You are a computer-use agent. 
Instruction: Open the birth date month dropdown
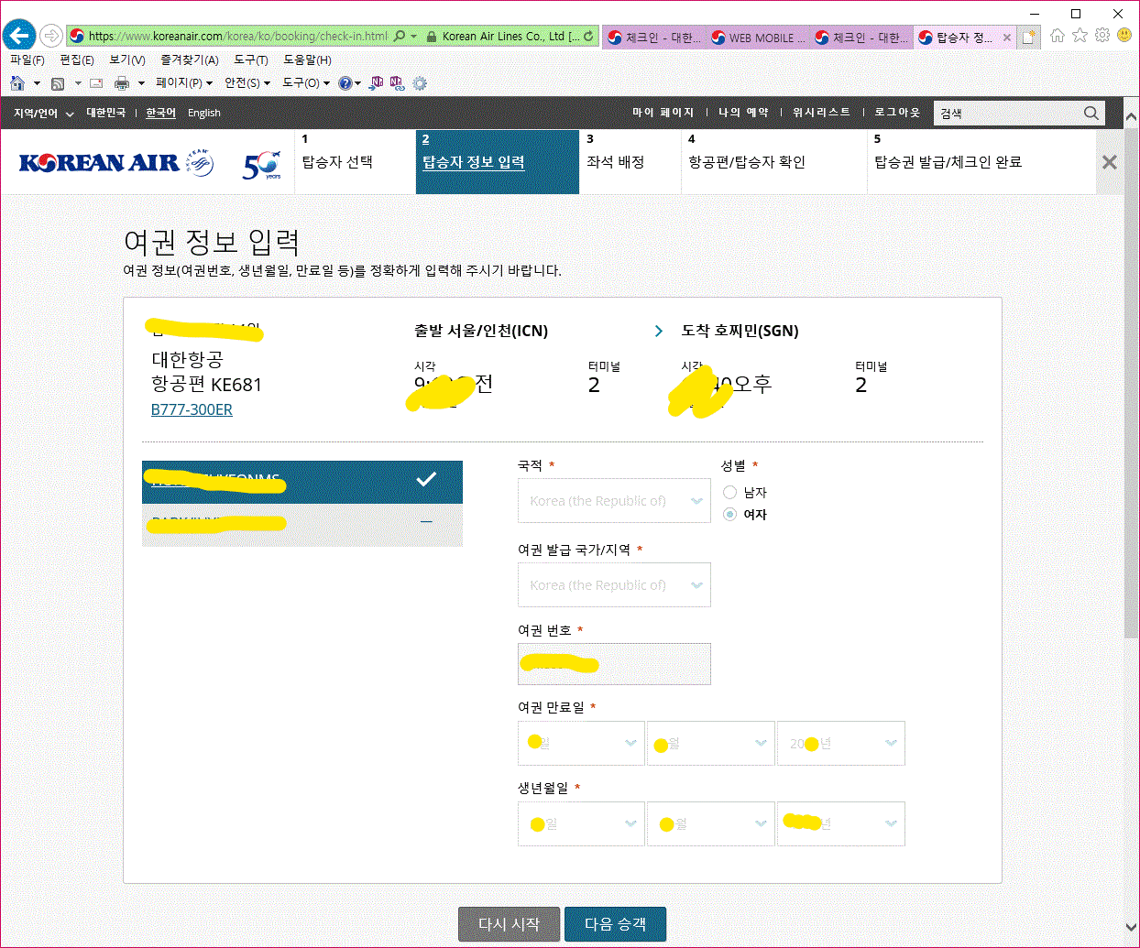click(x=711, y=823)
